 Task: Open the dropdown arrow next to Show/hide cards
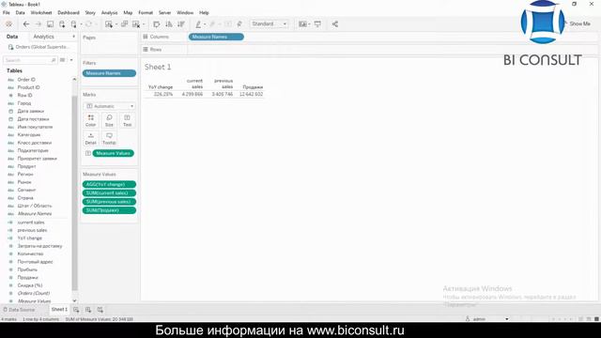309,24
